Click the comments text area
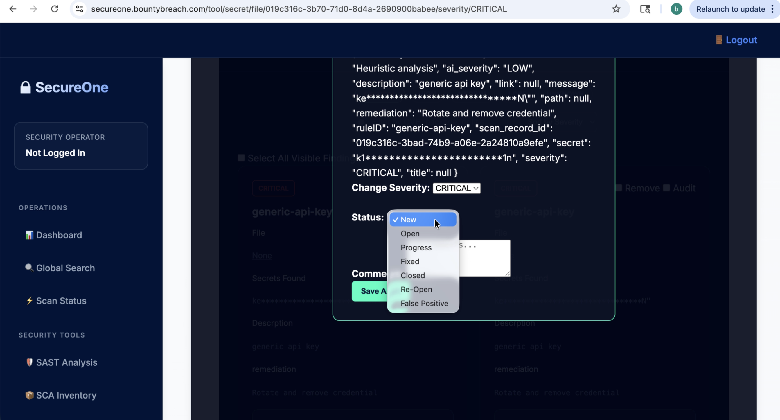 pos(484,258)
